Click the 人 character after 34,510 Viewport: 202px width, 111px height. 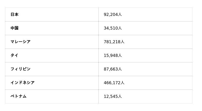120,28
